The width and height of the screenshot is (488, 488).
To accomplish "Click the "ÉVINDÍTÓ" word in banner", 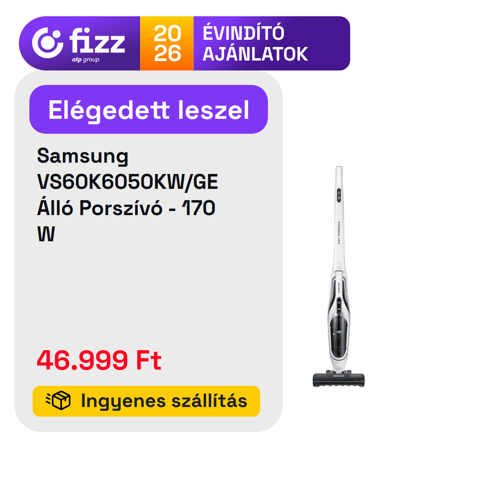I will pos(244,33).
